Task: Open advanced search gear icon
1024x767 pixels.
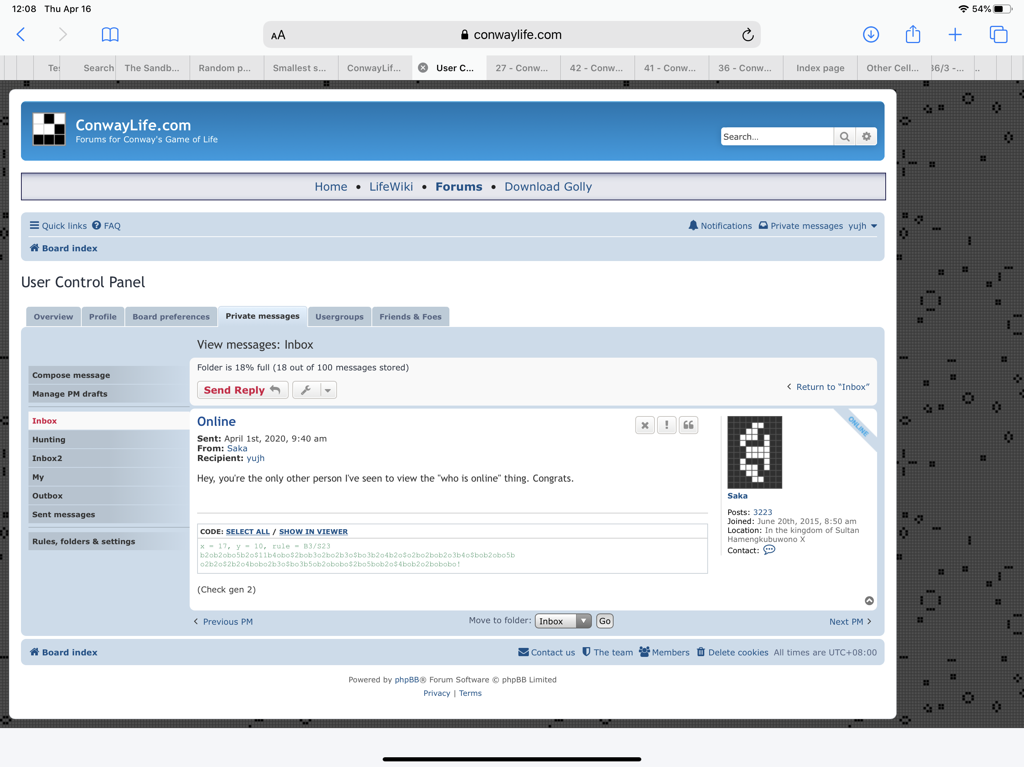Action: click(866, 136)
